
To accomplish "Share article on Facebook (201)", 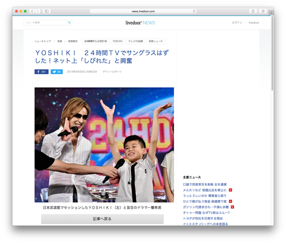I will 41,72.
